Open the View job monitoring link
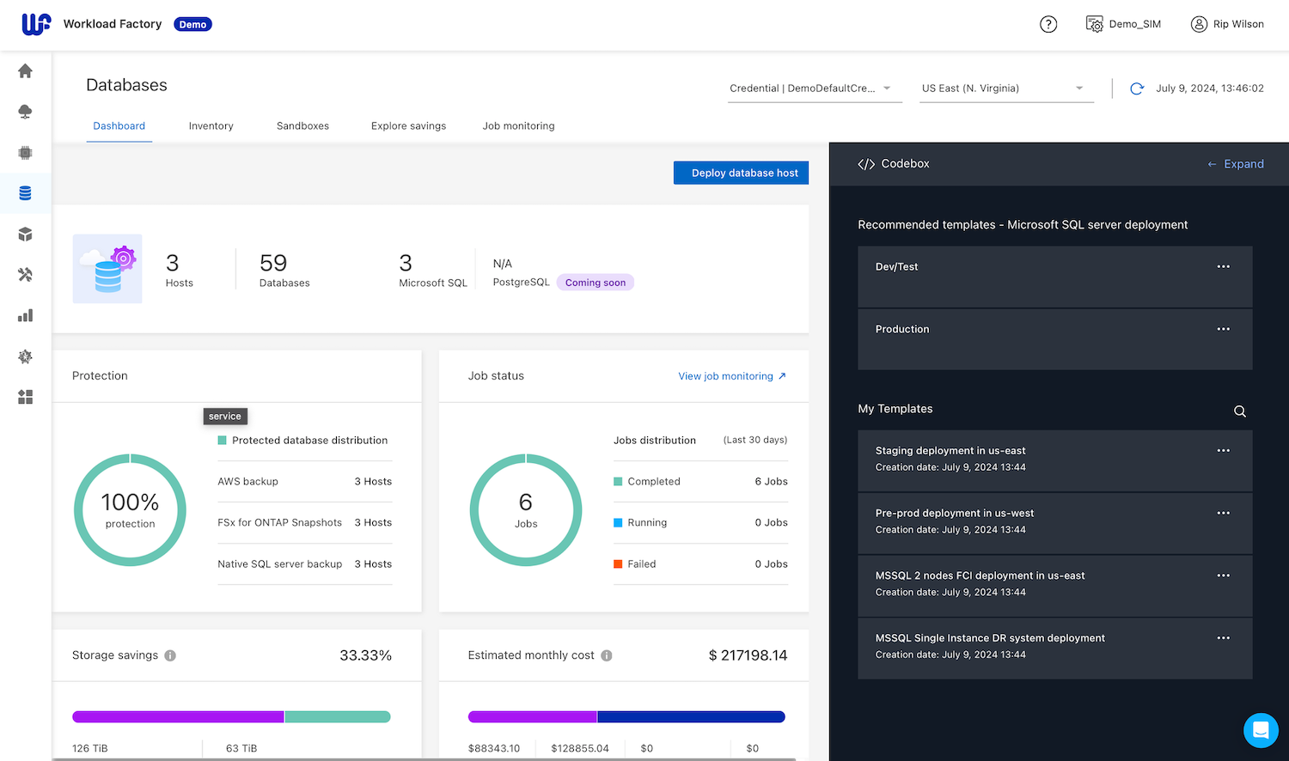 [x=731, y=375]
